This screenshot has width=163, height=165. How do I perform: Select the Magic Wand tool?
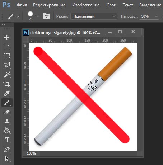7,75
